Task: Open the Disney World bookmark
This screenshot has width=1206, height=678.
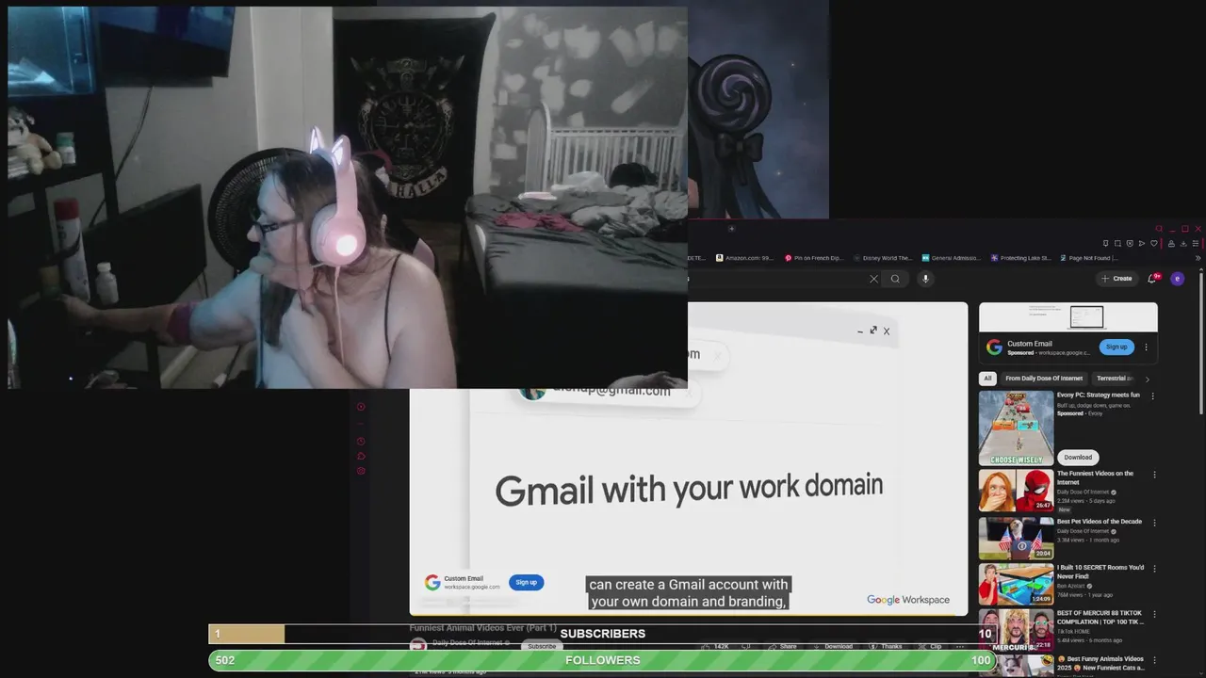Action: click(x=883, y=258)
